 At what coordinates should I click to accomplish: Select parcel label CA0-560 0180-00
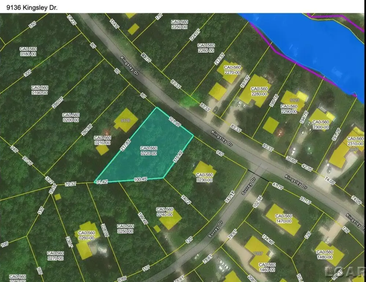28,51
